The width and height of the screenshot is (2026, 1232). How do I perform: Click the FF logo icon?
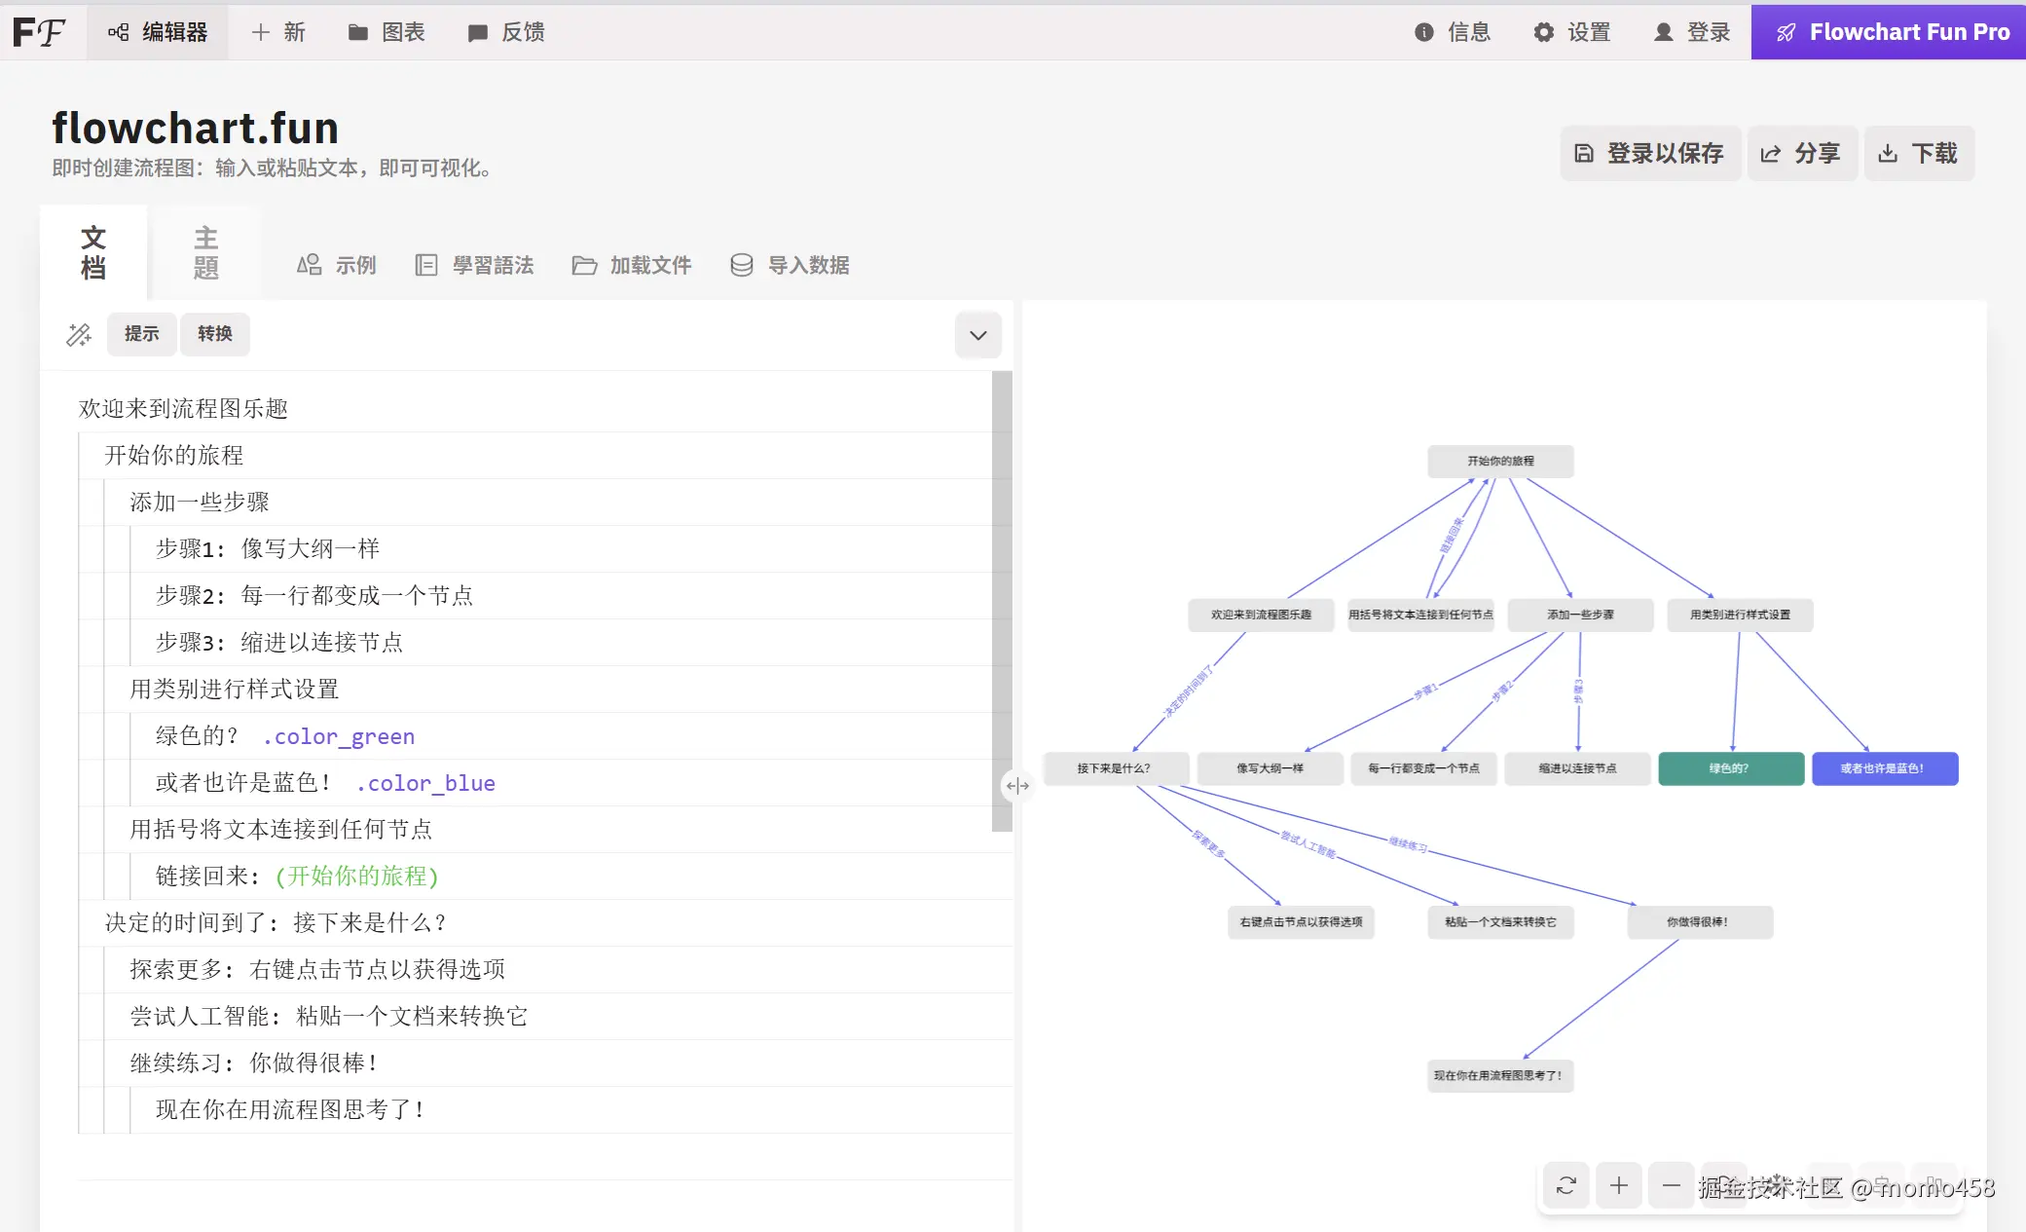(39, 32)
